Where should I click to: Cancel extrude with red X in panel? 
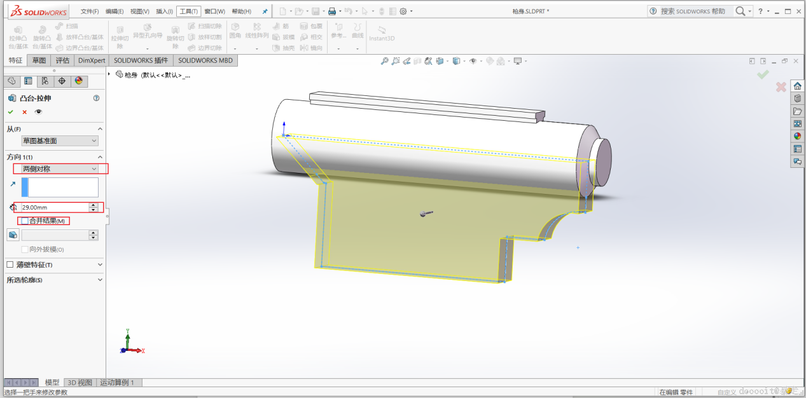point(25,112)
